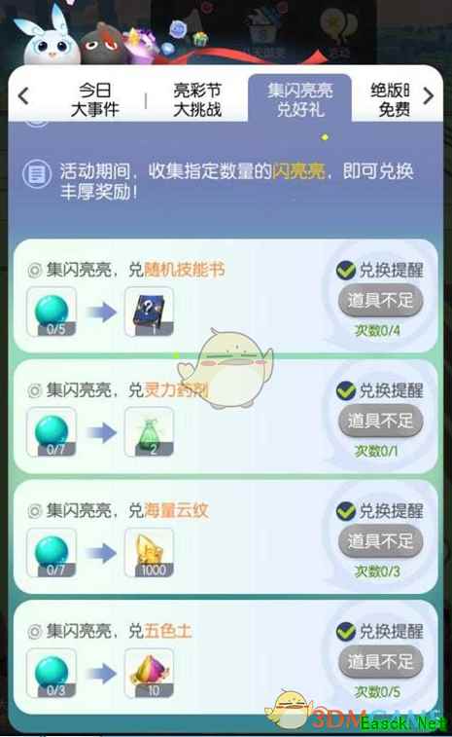
Task: Click the five-color soil reward icon
Action: coord(149,673)
